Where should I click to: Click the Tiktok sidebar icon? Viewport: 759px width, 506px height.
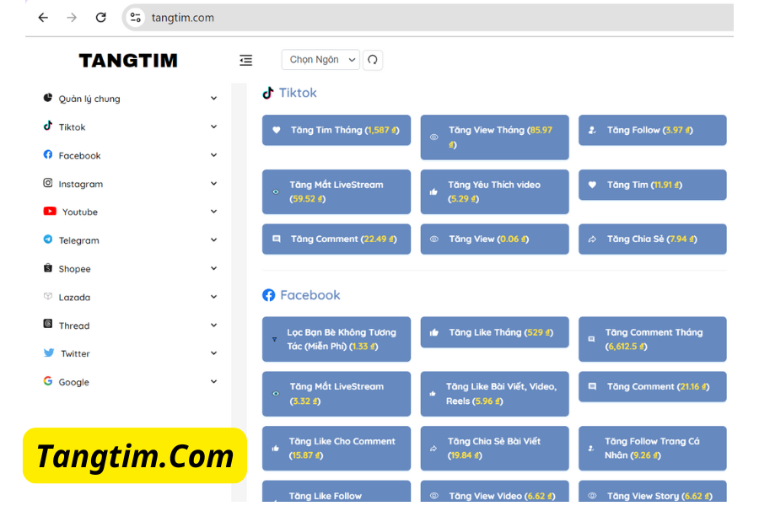(x=48, y=126)
